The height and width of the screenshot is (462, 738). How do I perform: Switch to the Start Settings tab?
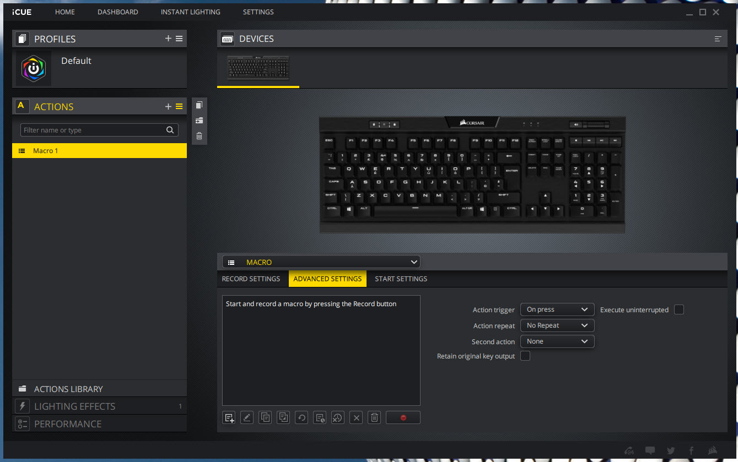401,279
